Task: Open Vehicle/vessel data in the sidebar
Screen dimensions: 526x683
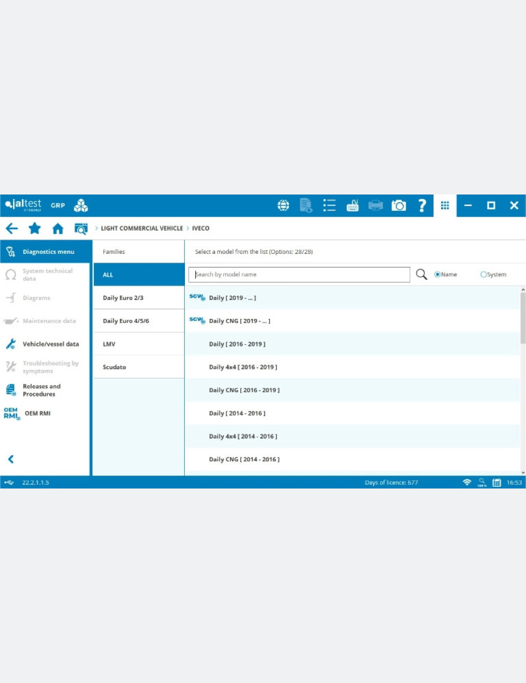Action: click(45, 344)
